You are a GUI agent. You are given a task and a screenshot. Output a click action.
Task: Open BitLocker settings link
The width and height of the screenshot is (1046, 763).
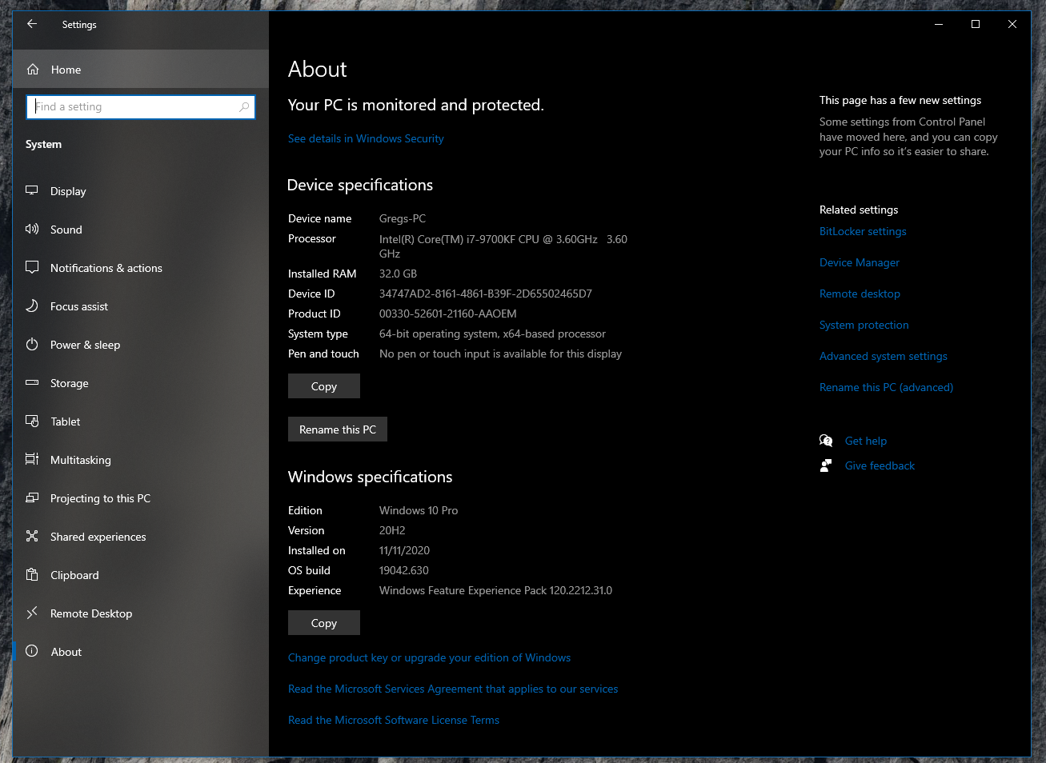point(863,231)
